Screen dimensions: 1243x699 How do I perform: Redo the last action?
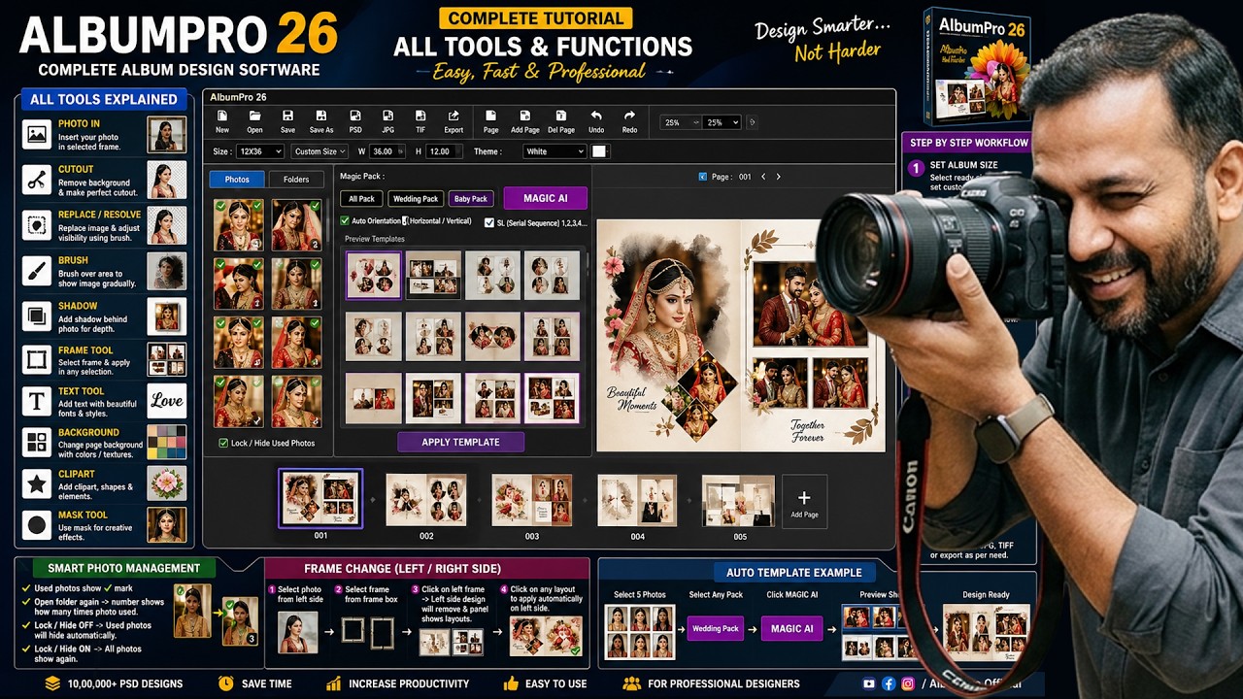(x=629, y=116)
